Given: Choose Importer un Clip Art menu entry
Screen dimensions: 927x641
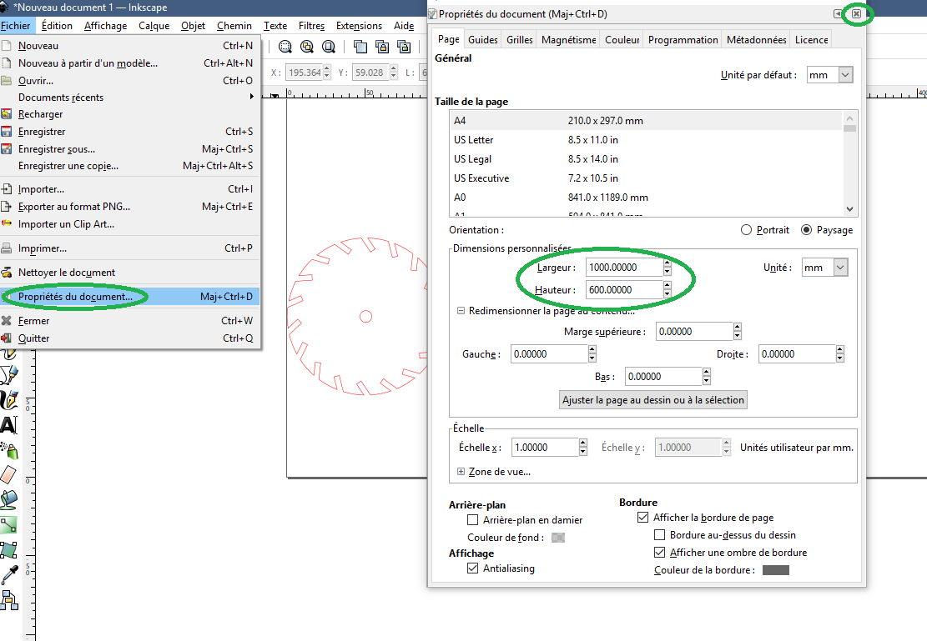Looking at the screenshot, I should (129, 224).
